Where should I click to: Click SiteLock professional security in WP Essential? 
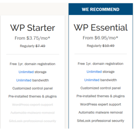(100, 121)
